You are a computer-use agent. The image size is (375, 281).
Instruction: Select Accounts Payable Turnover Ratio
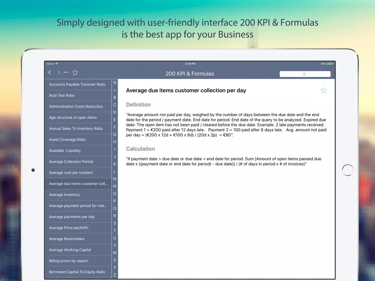(78, 84)
